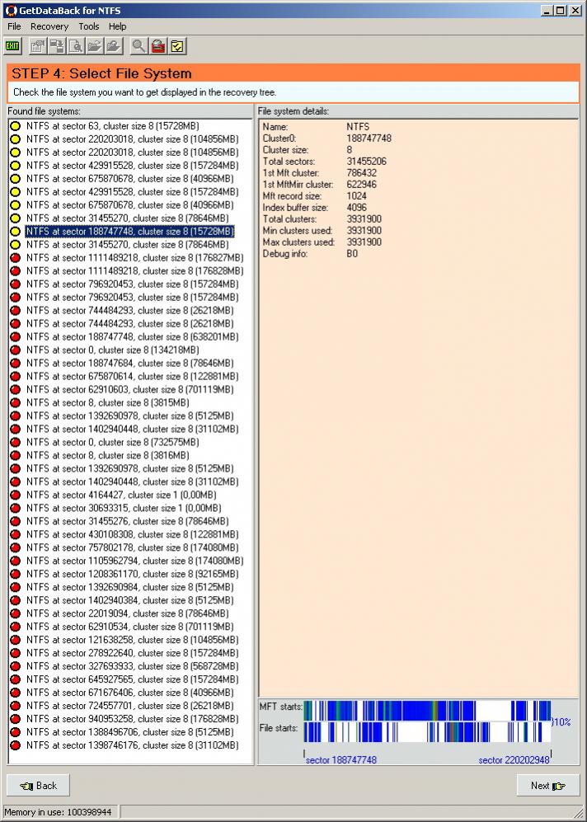Click the second greyed open-folder toolbar icon

tap(114, 46)
